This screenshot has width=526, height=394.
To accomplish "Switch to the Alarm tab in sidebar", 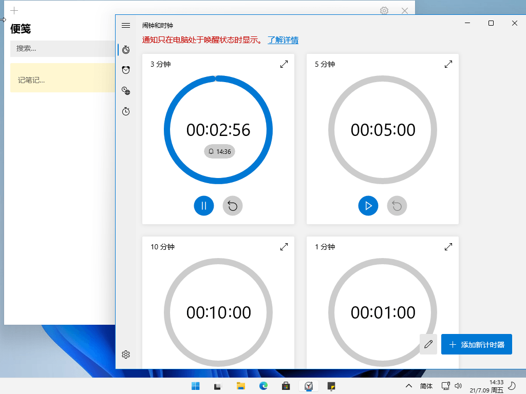I will coord(126,70).
